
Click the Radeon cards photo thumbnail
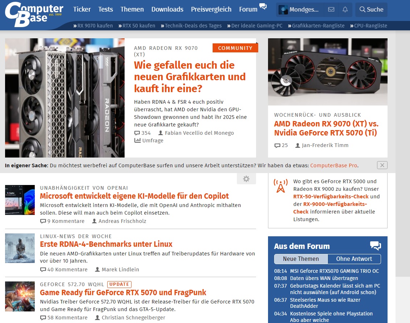pyautogui.click(x=65, y=98)
